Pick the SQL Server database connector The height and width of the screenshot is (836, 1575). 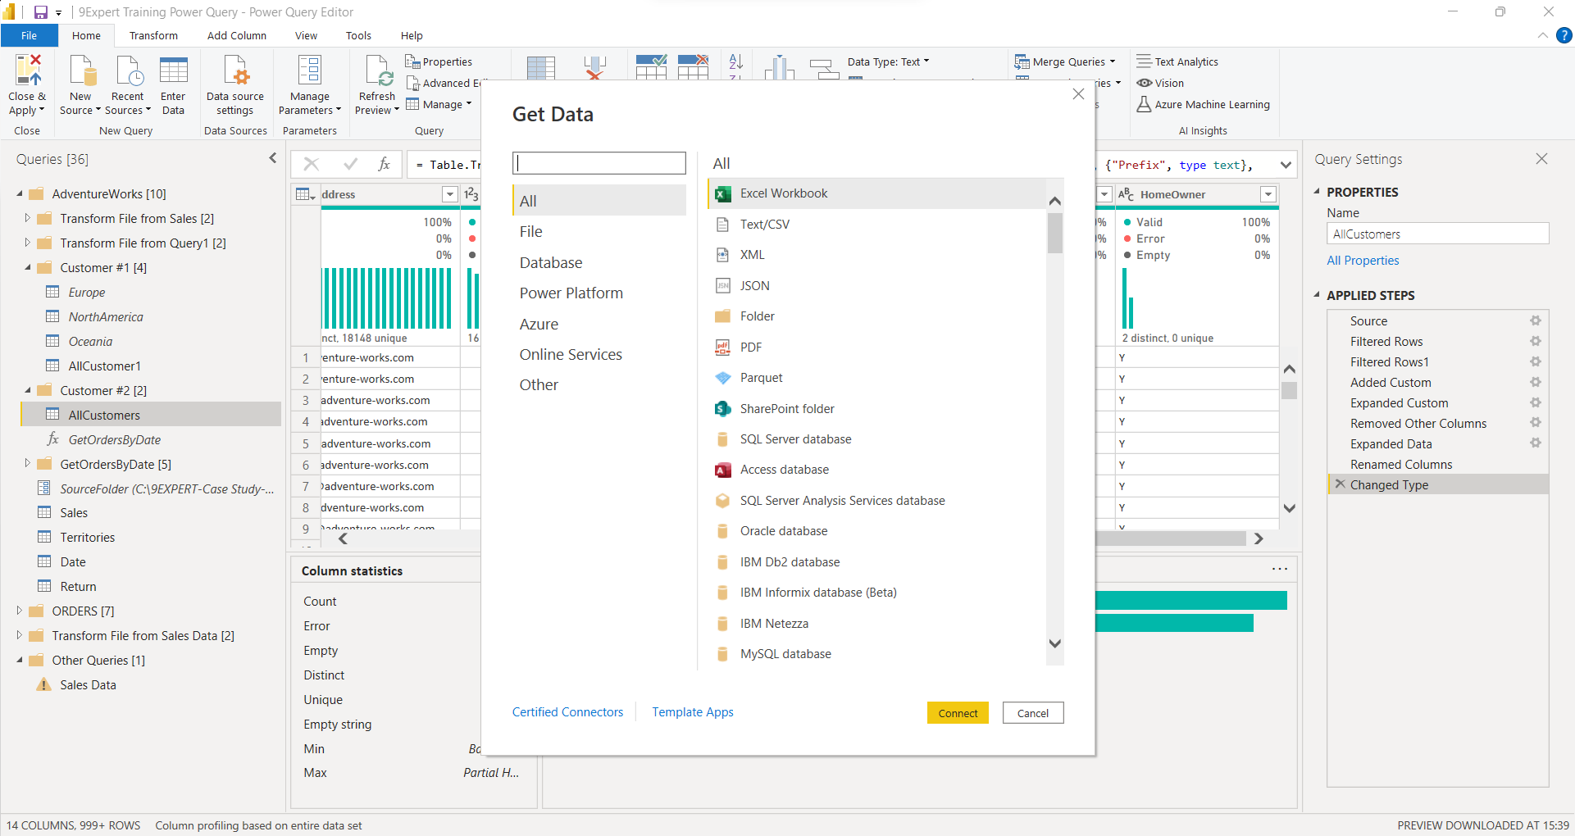tap(795, 438)
